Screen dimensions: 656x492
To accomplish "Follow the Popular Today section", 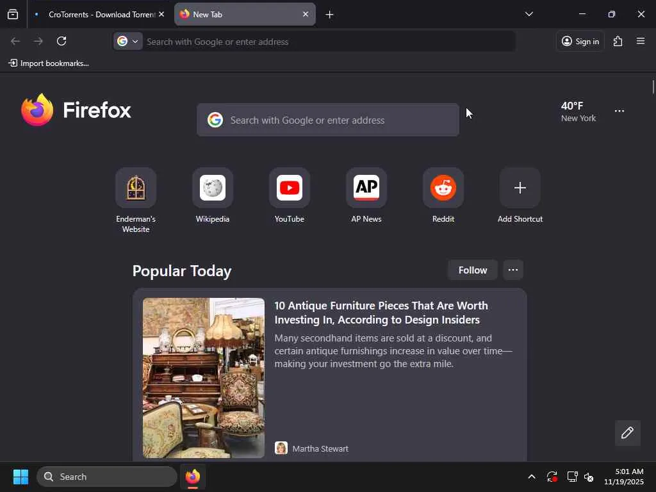I will (x=472, y=270).
